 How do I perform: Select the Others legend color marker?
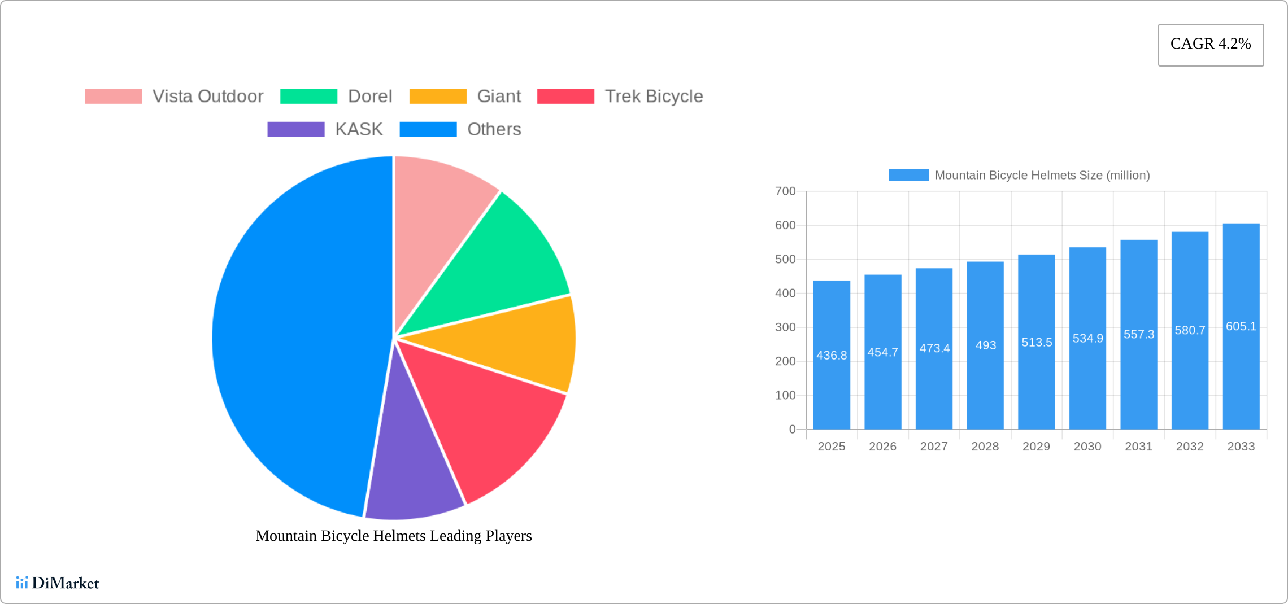coord(428,129)
